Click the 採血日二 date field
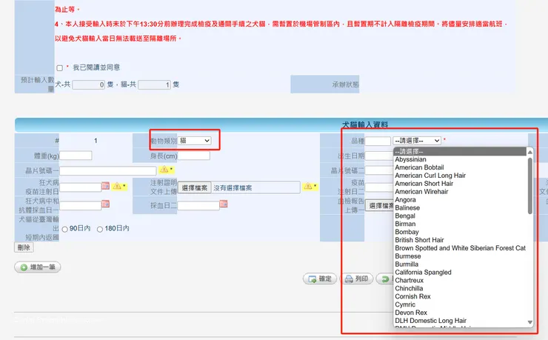 click(198, 205)
